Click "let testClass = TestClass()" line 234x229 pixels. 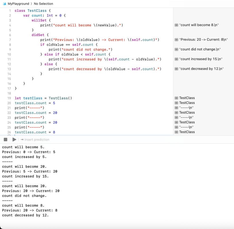43,98
